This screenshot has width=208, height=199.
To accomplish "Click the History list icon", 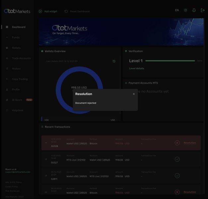I will pyautogui.click(x=7, y=69).
